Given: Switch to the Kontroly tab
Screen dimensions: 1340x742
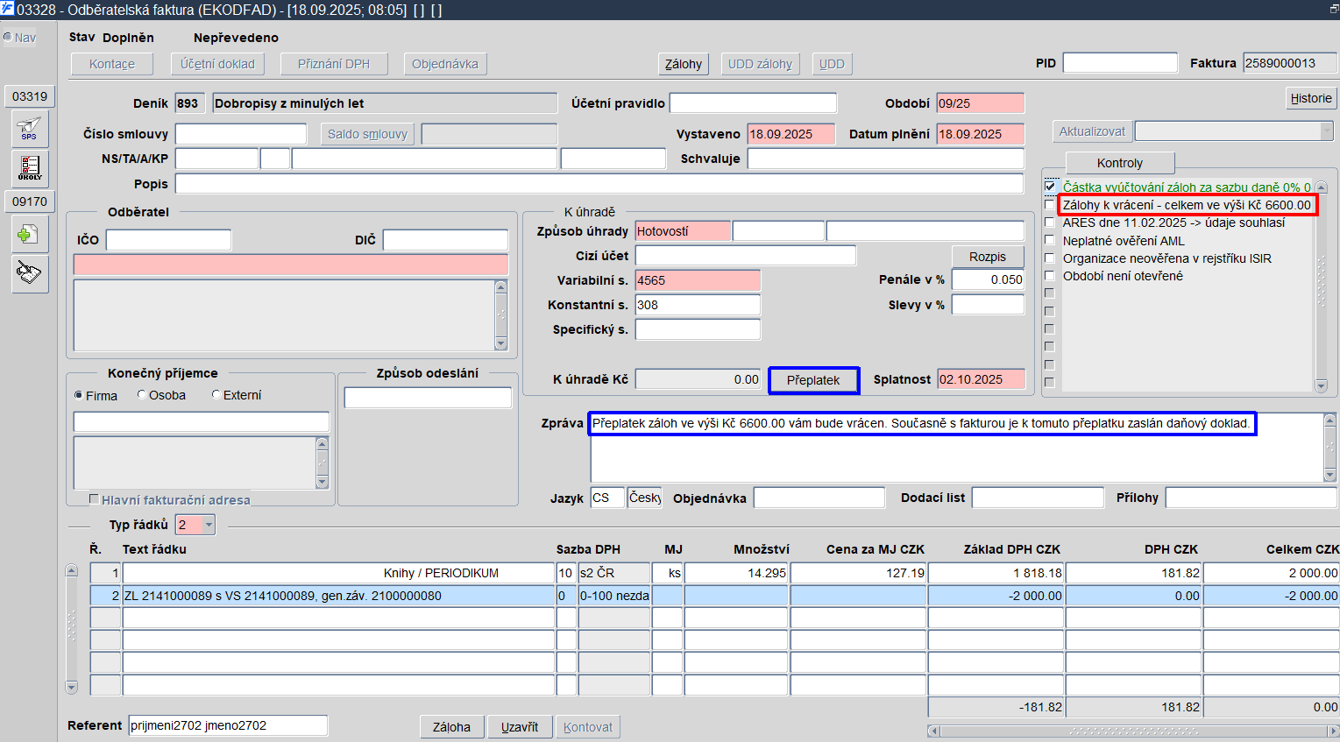Looking at the screenshot, I should (1119, 163).
